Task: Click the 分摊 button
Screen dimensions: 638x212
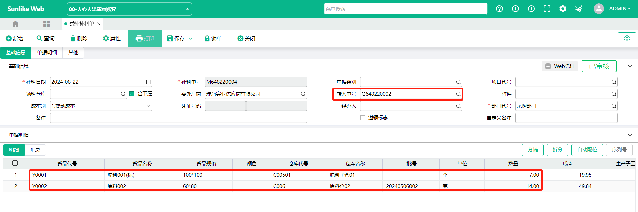Action: click(x=533, y=150)
